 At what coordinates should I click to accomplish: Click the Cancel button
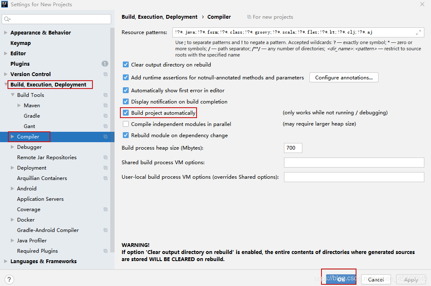376,279
